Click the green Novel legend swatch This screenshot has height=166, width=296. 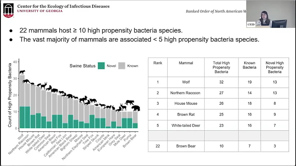pos(102,66)
